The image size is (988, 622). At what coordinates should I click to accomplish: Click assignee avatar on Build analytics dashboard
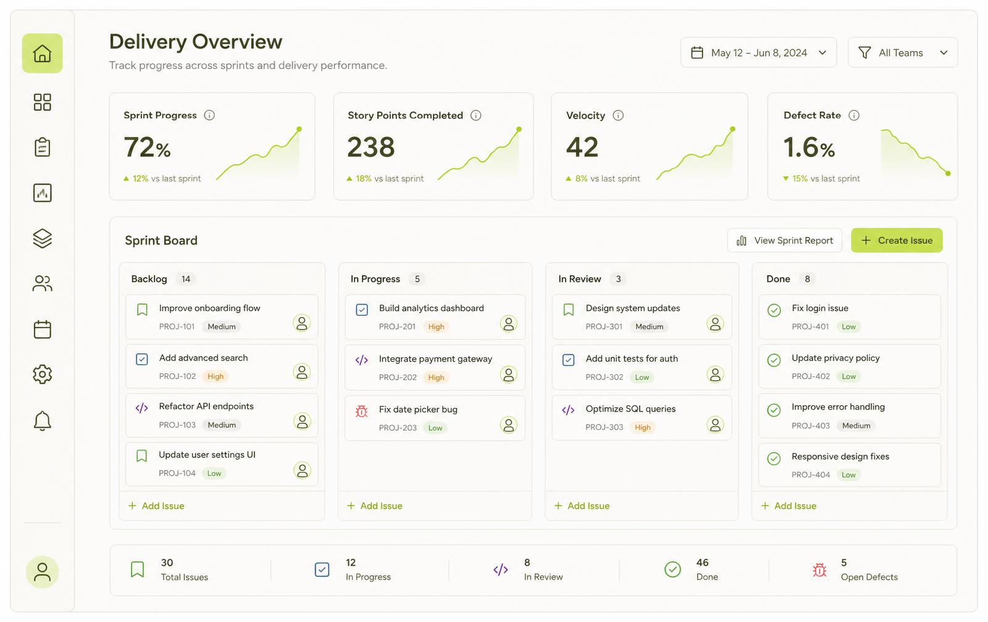(509, 323)
